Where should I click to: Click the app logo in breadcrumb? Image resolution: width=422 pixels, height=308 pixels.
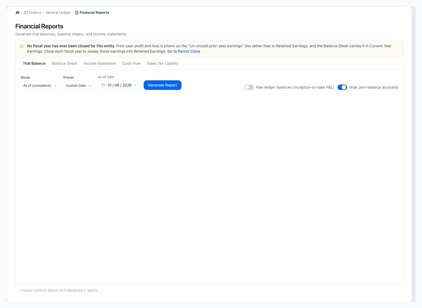point(17,13)
